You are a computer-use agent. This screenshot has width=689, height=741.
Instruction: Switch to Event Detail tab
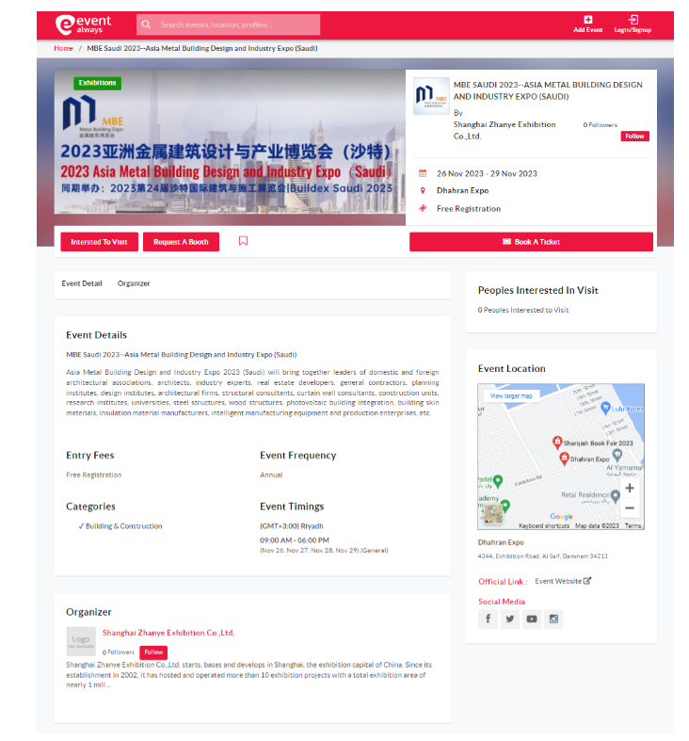[x=82, y=283]
